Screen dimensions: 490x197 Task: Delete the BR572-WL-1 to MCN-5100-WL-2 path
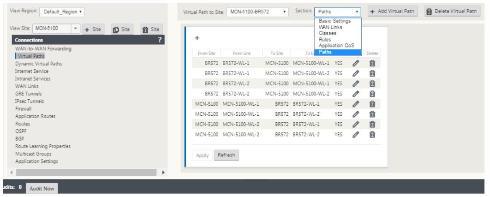pos(372,73)
